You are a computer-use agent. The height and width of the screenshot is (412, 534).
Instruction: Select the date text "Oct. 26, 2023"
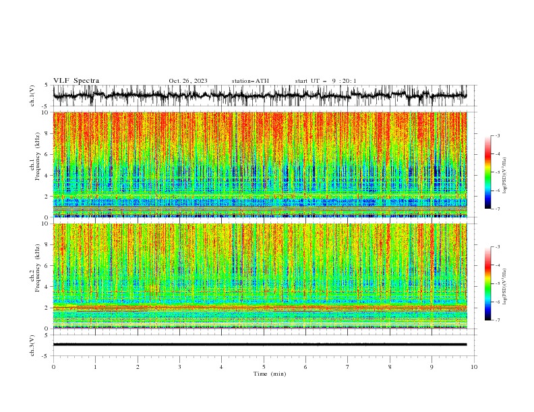point(188,81)
